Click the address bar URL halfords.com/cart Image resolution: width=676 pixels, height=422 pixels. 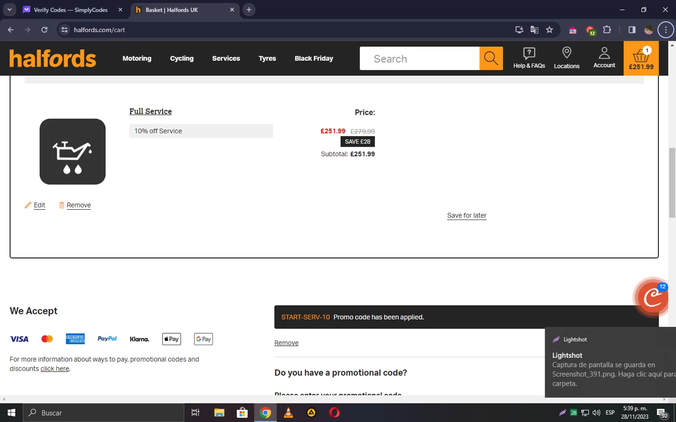[x=100, y=30]
